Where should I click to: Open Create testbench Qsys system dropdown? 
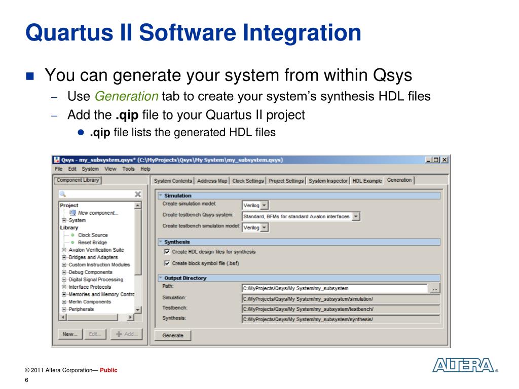[x=356, y=216]
